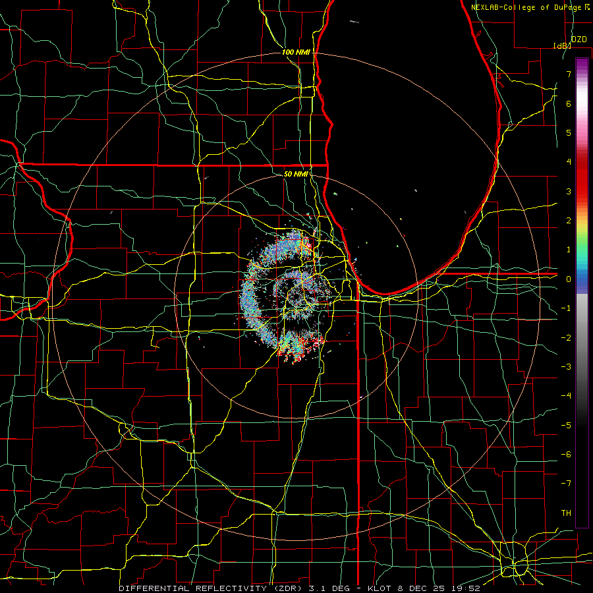This screenshot has height=593, width=593.
Task: Click the '[dB]' unit label
Action: click(562, 45)
